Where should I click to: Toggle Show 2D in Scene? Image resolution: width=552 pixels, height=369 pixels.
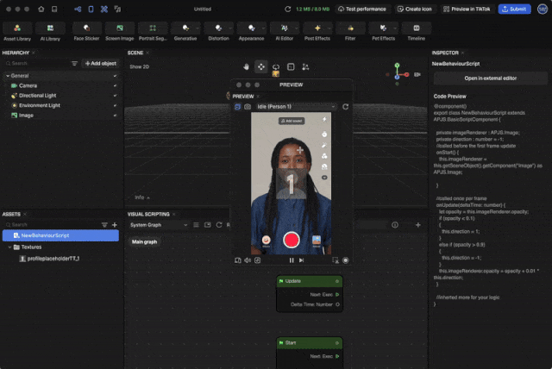[x=139, y=67]
